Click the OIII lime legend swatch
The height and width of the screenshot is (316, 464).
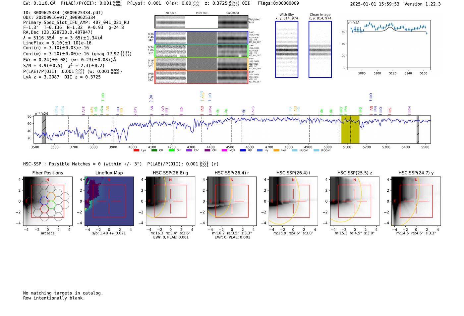[x=172, y=151]
